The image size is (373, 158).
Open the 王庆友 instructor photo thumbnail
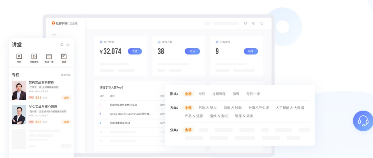coord(19,90)
